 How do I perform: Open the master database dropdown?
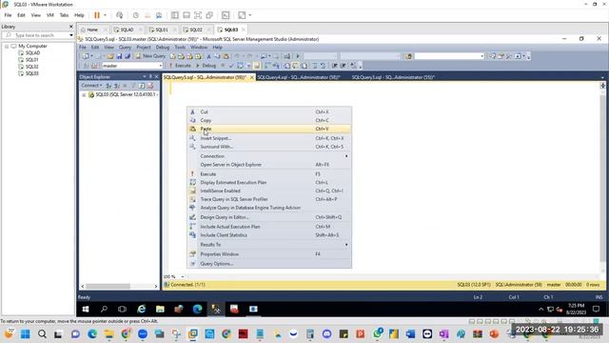[x=161, y=66]
